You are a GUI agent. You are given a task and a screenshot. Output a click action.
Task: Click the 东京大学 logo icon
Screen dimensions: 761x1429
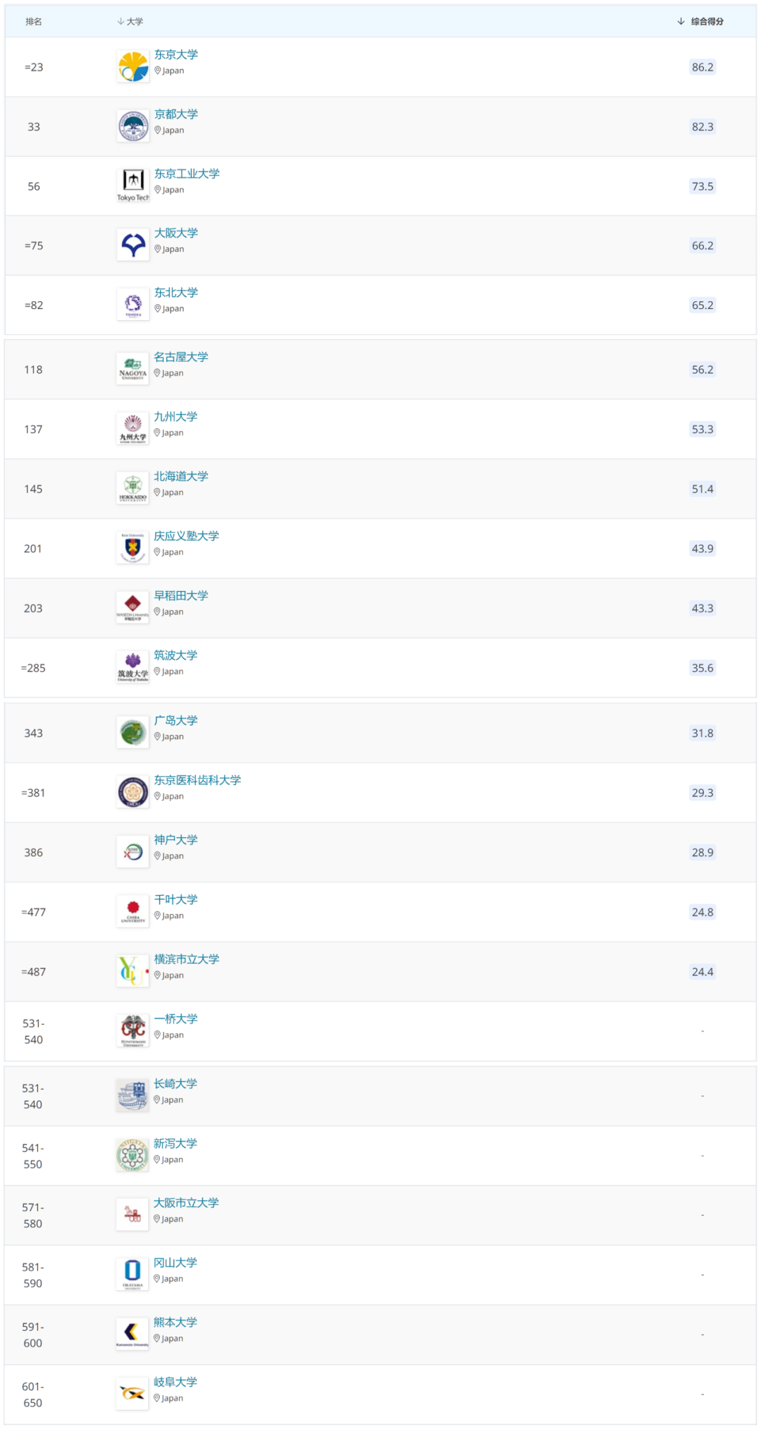pyautogui.click(x=133, y=67)
